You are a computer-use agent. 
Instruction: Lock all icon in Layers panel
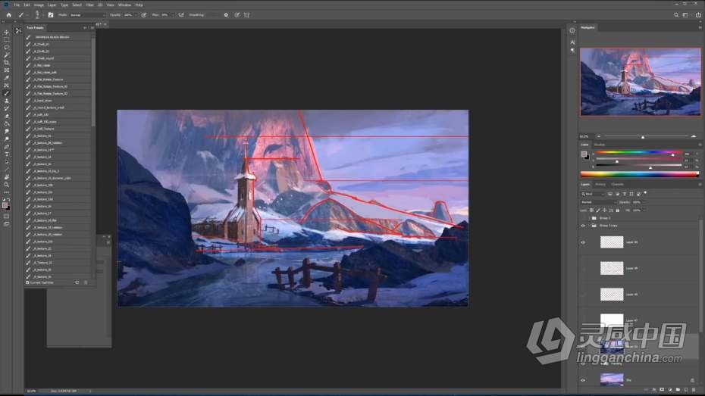point(618,210)
